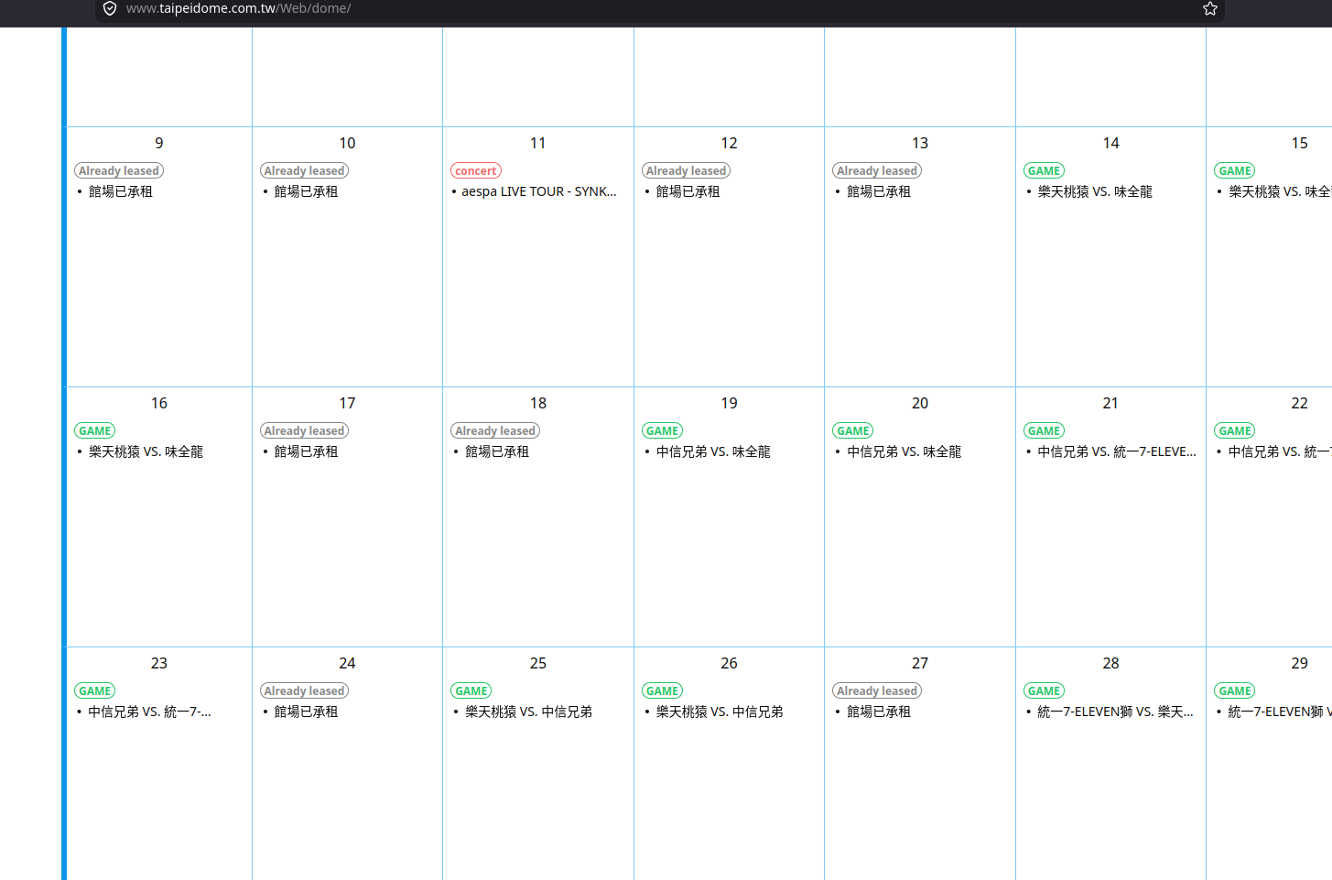This screenshot has height=880, width=1332.
Task: Click the GAME tag on day 28
Action: pyautogui.click(x=1044, y=690)
